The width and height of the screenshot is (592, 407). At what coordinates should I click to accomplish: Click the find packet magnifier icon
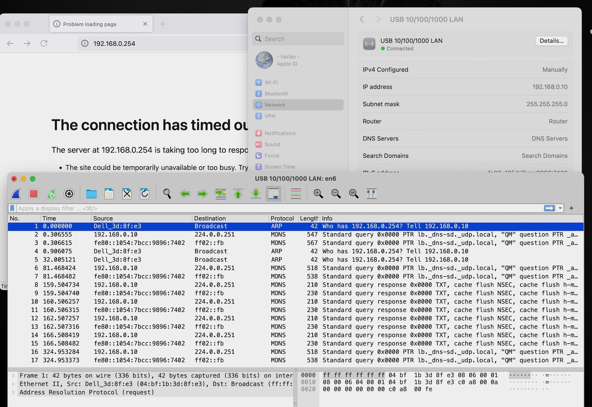(x=167, y=194)
